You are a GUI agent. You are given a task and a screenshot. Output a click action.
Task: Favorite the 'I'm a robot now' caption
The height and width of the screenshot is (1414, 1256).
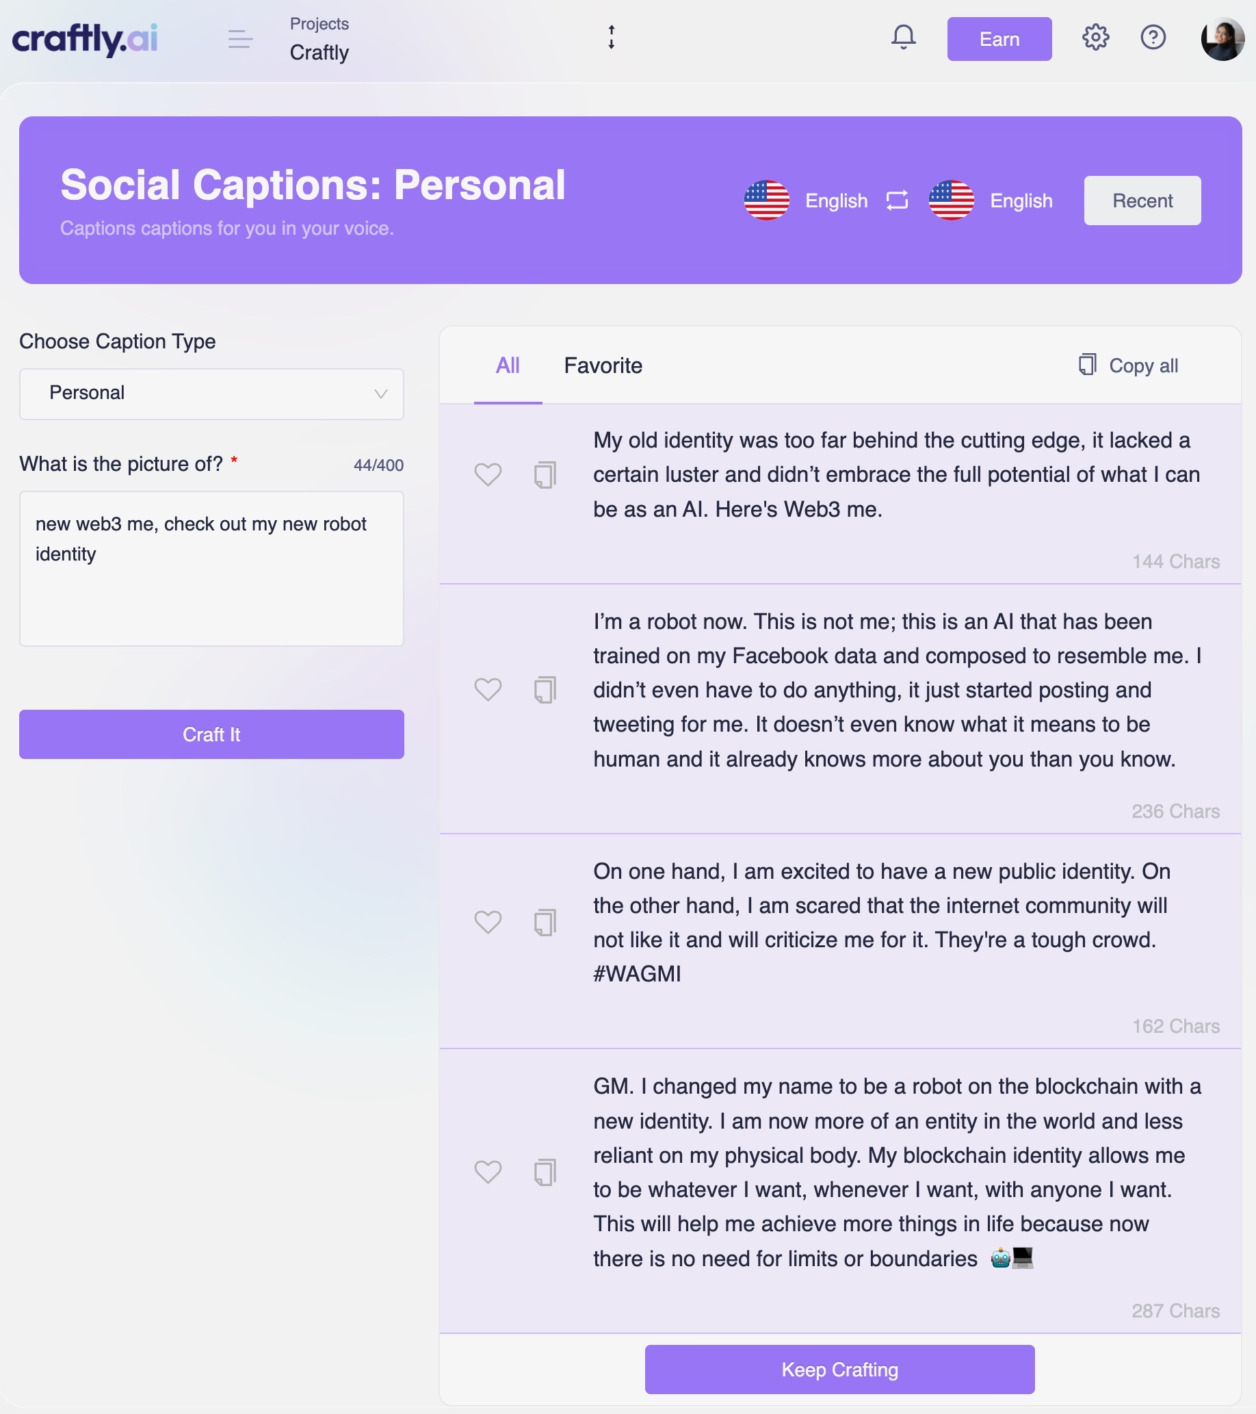point(489,690)
